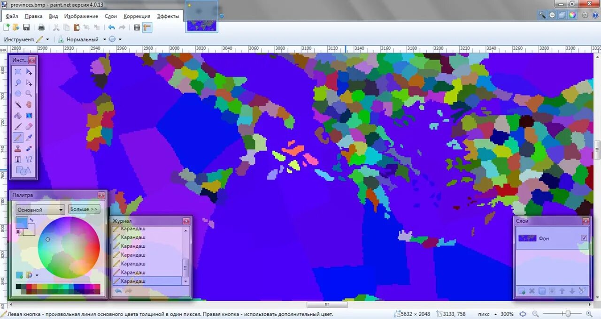This screenshot has width=601, height=319.
Task: Cut selection with scissors icon
Action: pos(56,28)
